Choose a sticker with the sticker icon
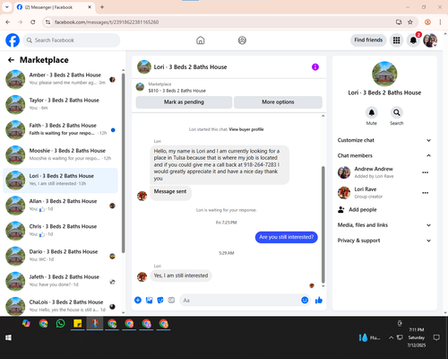The height and width of the screenshot is (359, 448). [160, 300]
